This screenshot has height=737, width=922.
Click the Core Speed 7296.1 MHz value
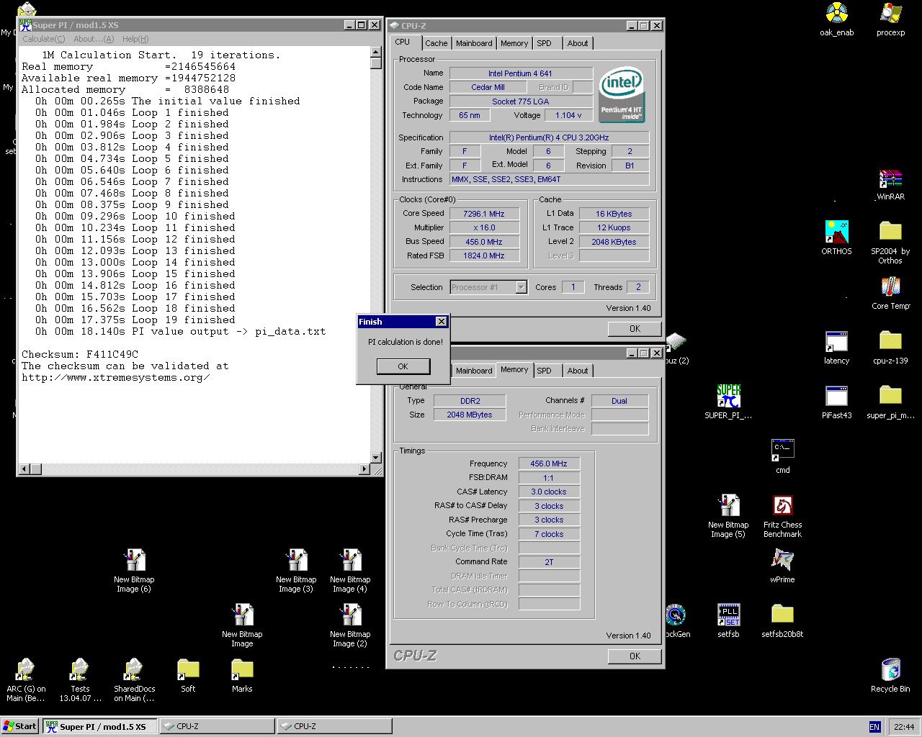pos(484,214)
